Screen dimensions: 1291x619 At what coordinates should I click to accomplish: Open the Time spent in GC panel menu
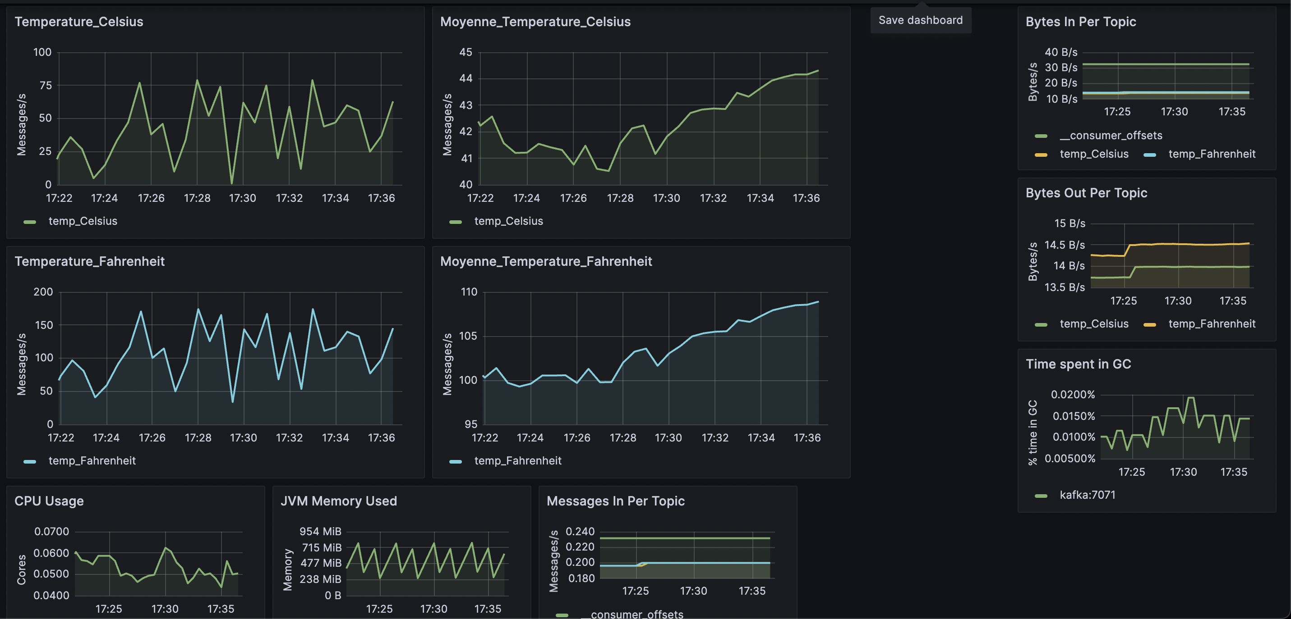[x=1078, y=364]
